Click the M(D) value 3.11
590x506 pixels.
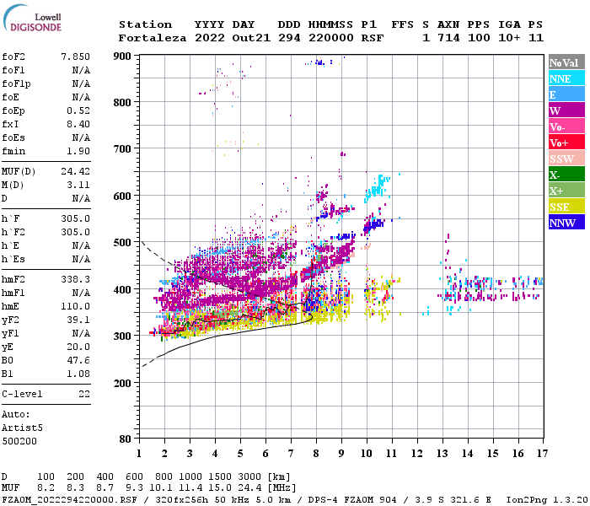pyautogui.click(x=78, y=185)
